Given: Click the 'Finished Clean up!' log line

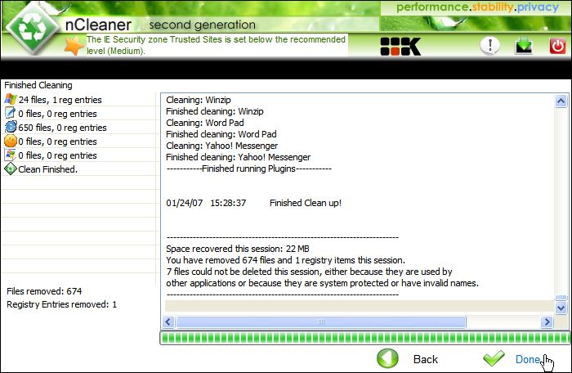Looking at the screenshot, I should point(306,203).
